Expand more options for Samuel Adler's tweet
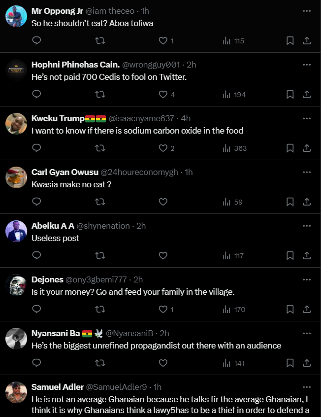The height and width of the screenshot is (417, 321). point(307,387)
